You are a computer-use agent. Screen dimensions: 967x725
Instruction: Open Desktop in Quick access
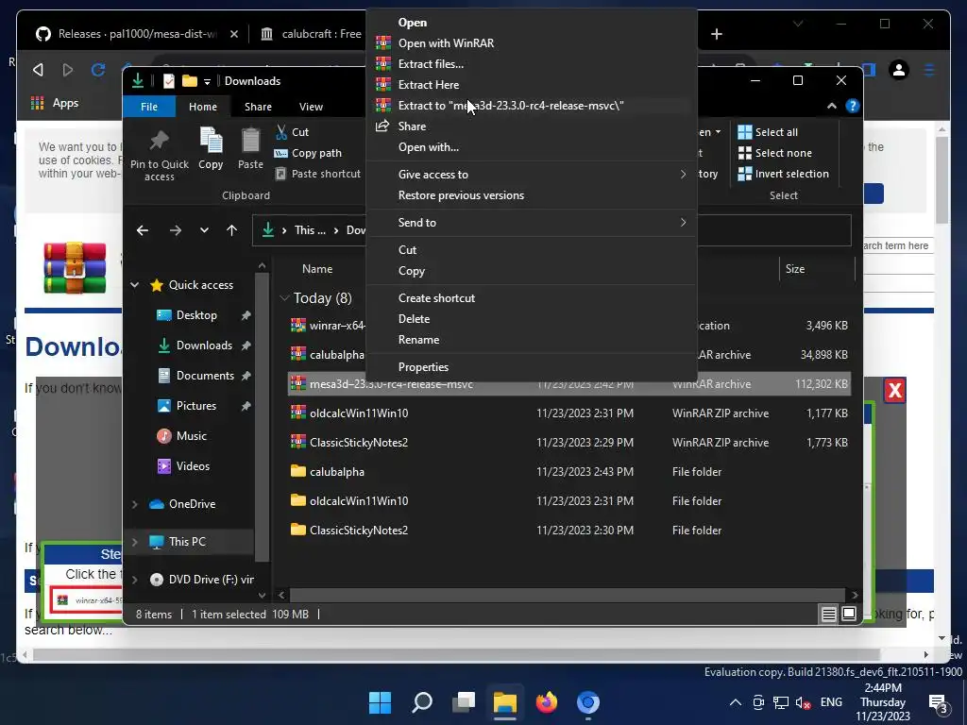(196, 315)
